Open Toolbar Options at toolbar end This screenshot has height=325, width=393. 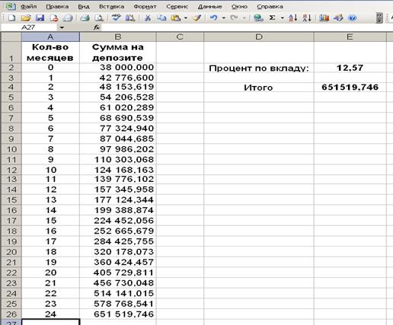(379, 18)
